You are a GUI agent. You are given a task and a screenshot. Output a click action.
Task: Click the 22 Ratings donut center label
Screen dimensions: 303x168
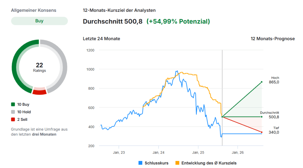[39, 67]
